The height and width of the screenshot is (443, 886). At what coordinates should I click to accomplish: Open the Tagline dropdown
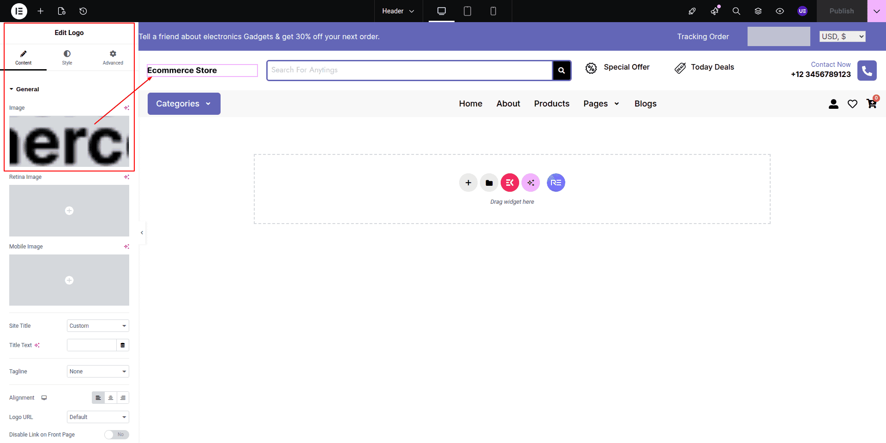click(x=98, y=372)
